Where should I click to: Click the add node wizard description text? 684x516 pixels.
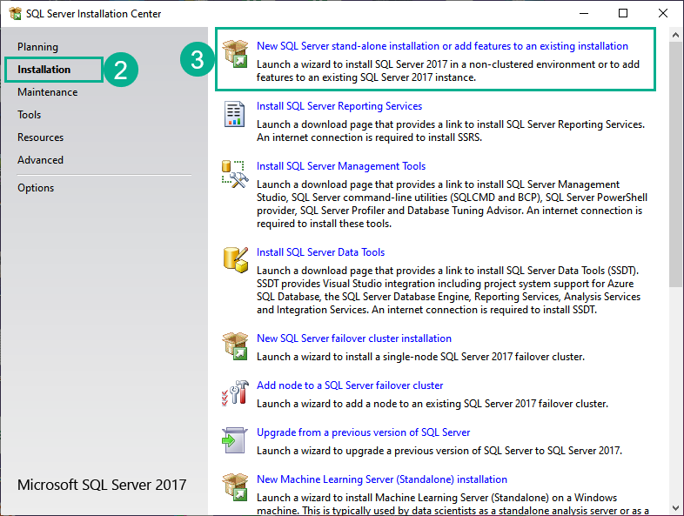[x=433, y=404]
